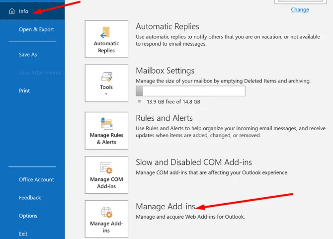Click the Info home icon in sidebar

(x=12, y=11)
